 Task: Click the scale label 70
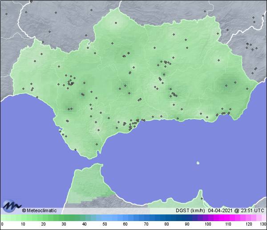point(146,224)
